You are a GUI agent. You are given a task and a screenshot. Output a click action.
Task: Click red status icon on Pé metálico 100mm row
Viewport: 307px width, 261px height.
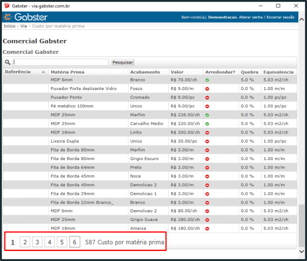pyautogui.click(x=207, y=106)
